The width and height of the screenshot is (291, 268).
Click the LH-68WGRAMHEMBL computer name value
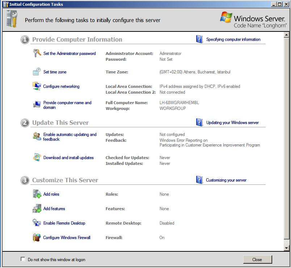179,103
